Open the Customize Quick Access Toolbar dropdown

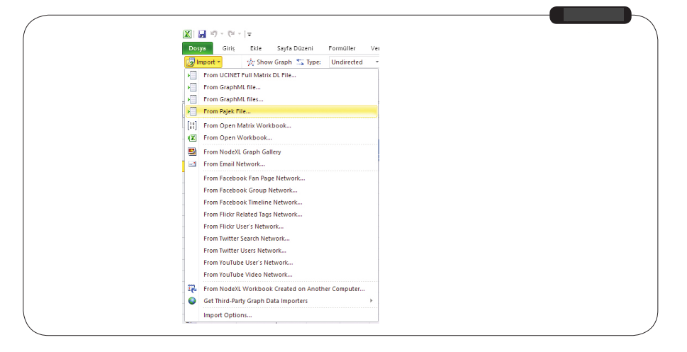[249, 34]
